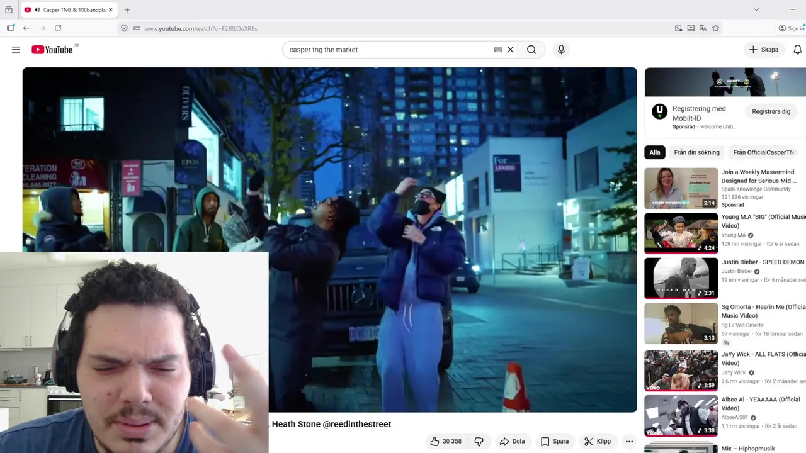Open AlbeeAl201 channel name
The image size is (806, 453).
[x=735, y=417]
